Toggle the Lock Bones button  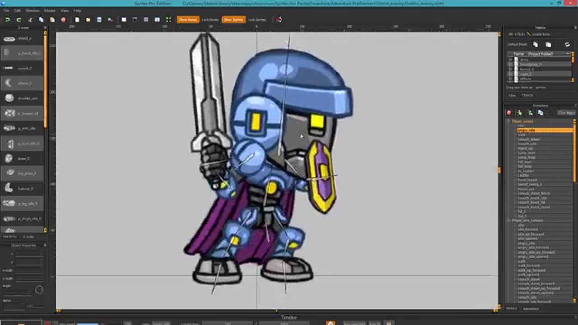pos(210,19)
